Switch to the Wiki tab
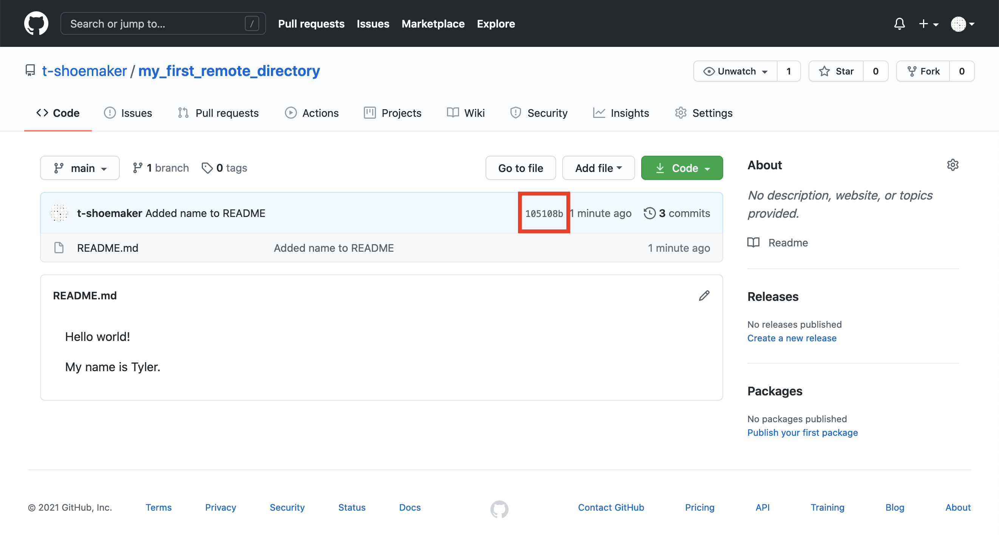This screenshot has height=539, width=999. point(465,113)
